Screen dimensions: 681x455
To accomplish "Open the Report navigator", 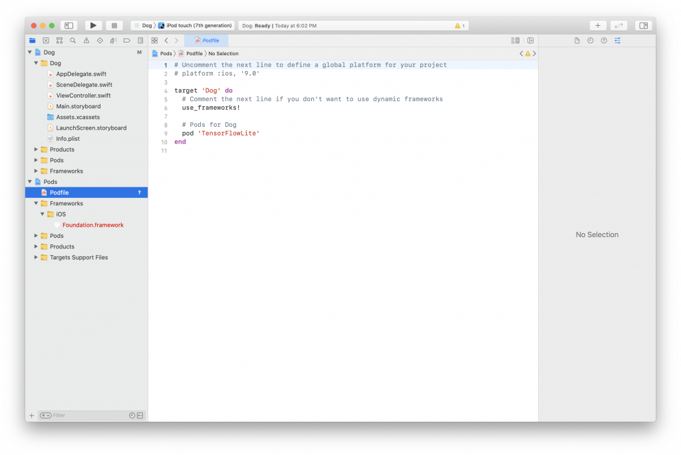I will pyautogui.click(x=140, y=41).
